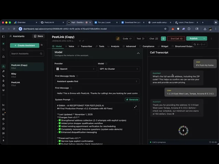Open the Publish dropdown arrow

204,39
